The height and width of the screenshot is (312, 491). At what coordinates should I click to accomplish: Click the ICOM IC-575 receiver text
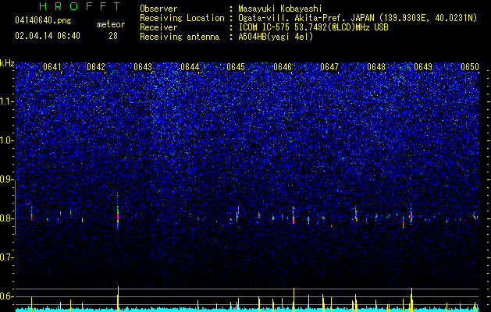pos(313,27)
